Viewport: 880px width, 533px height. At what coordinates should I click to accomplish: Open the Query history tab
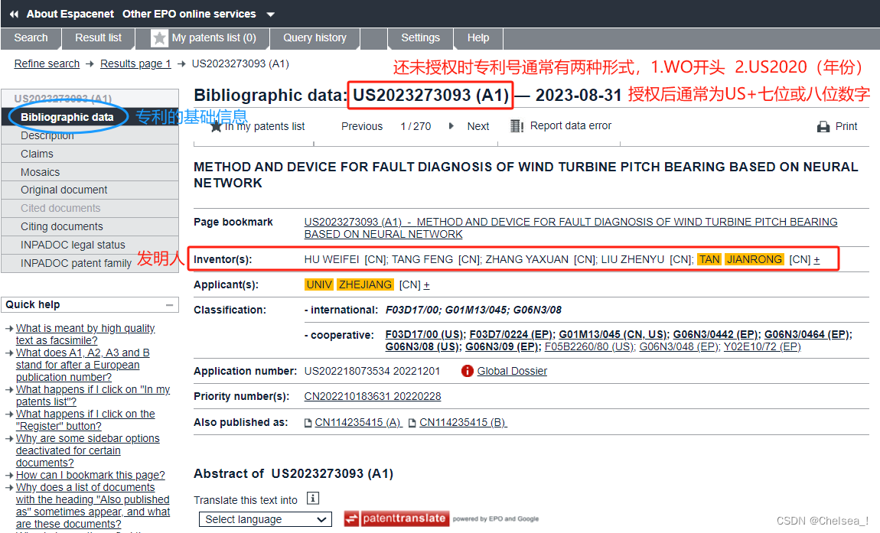click(315, 37)
